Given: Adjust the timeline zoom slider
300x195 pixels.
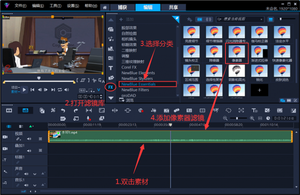Looking at the screenshot, I should coord(237,118).
